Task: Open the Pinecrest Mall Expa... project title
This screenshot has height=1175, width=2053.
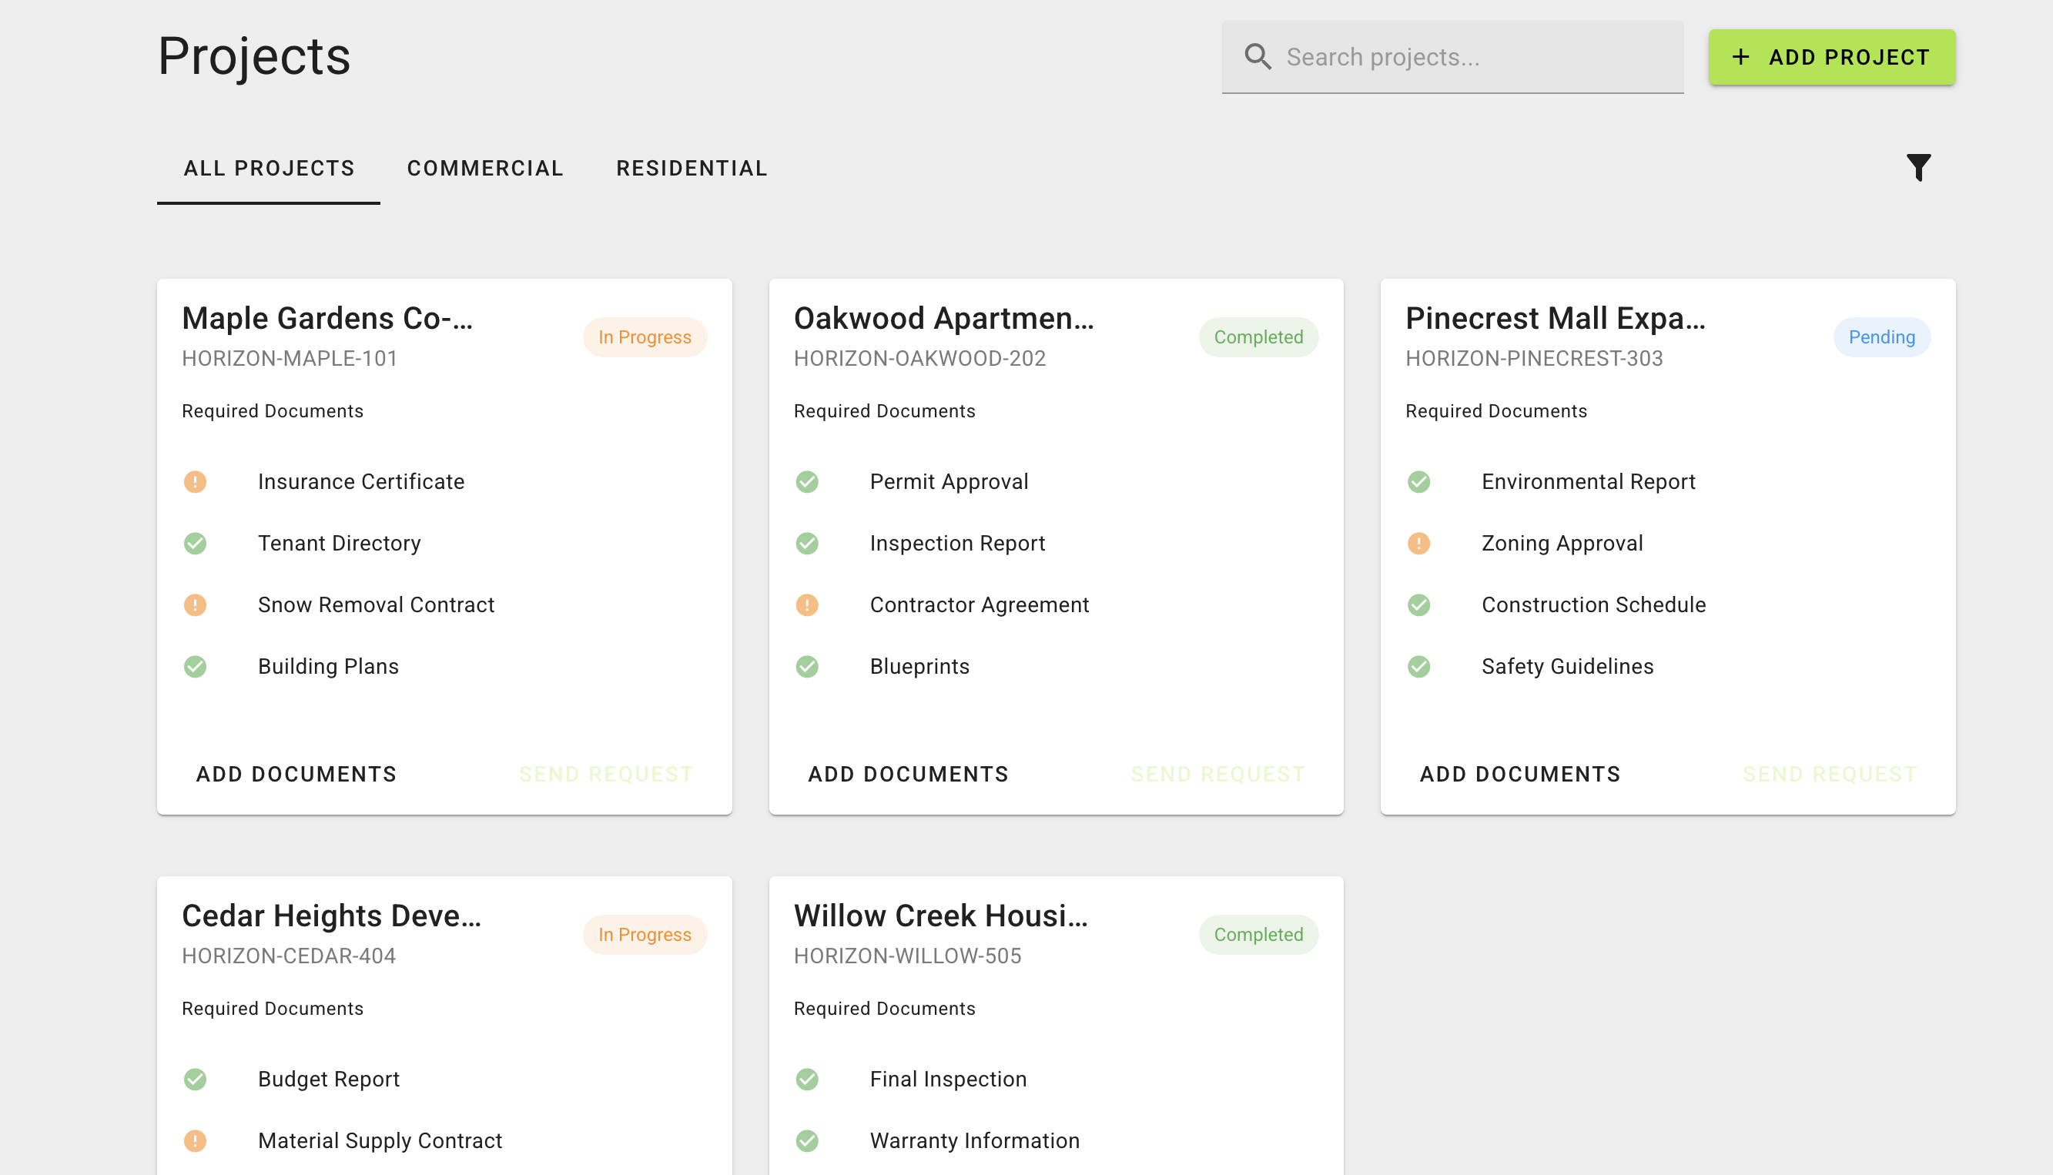Action: pos(1555,318)
